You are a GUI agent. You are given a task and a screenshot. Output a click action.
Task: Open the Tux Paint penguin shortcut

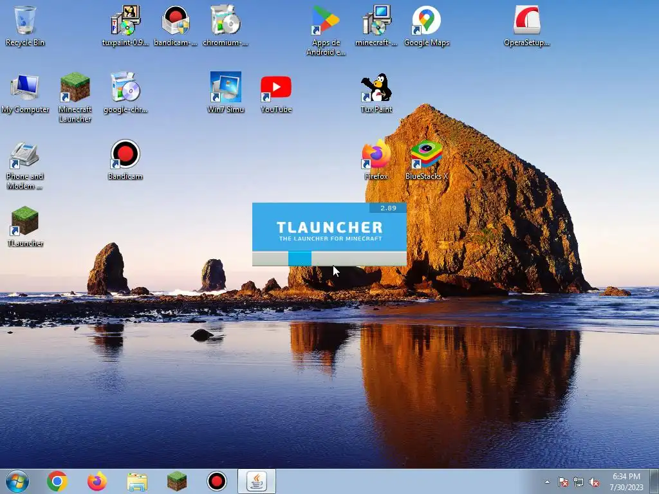[x=376, y=93]
